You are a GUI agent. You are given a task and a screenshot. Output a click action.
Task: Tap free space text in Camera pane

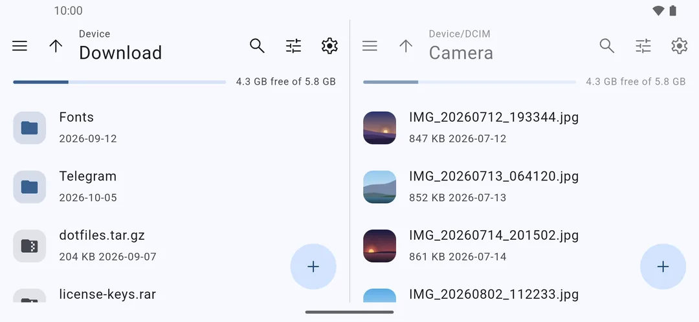click(636, 81)
